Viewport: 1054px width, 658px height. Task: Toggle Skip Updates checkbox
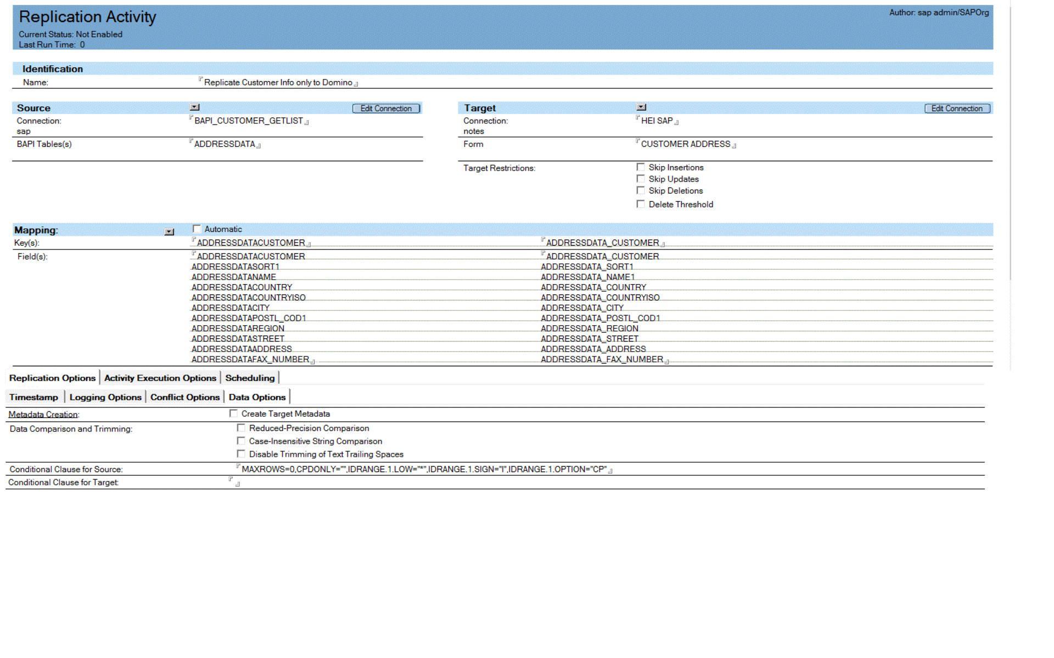point(641,179)
